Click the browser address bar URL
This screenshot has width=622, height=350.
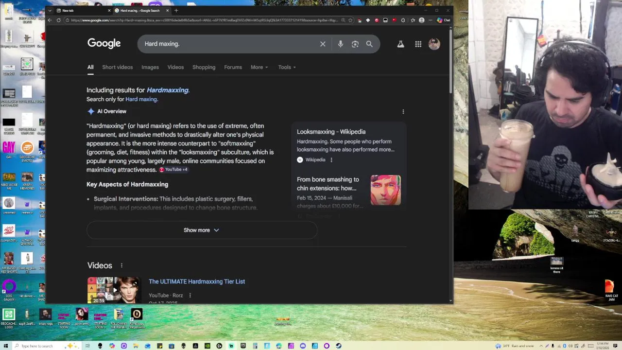(204, 20)
